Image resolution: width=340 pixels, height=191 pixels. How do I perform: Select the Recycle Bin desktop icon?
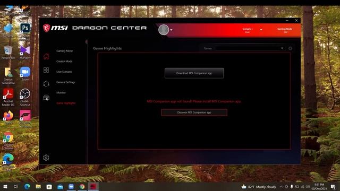point(8,52)
